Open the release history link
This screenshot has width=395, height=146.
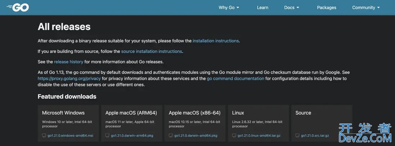(68, 62)
